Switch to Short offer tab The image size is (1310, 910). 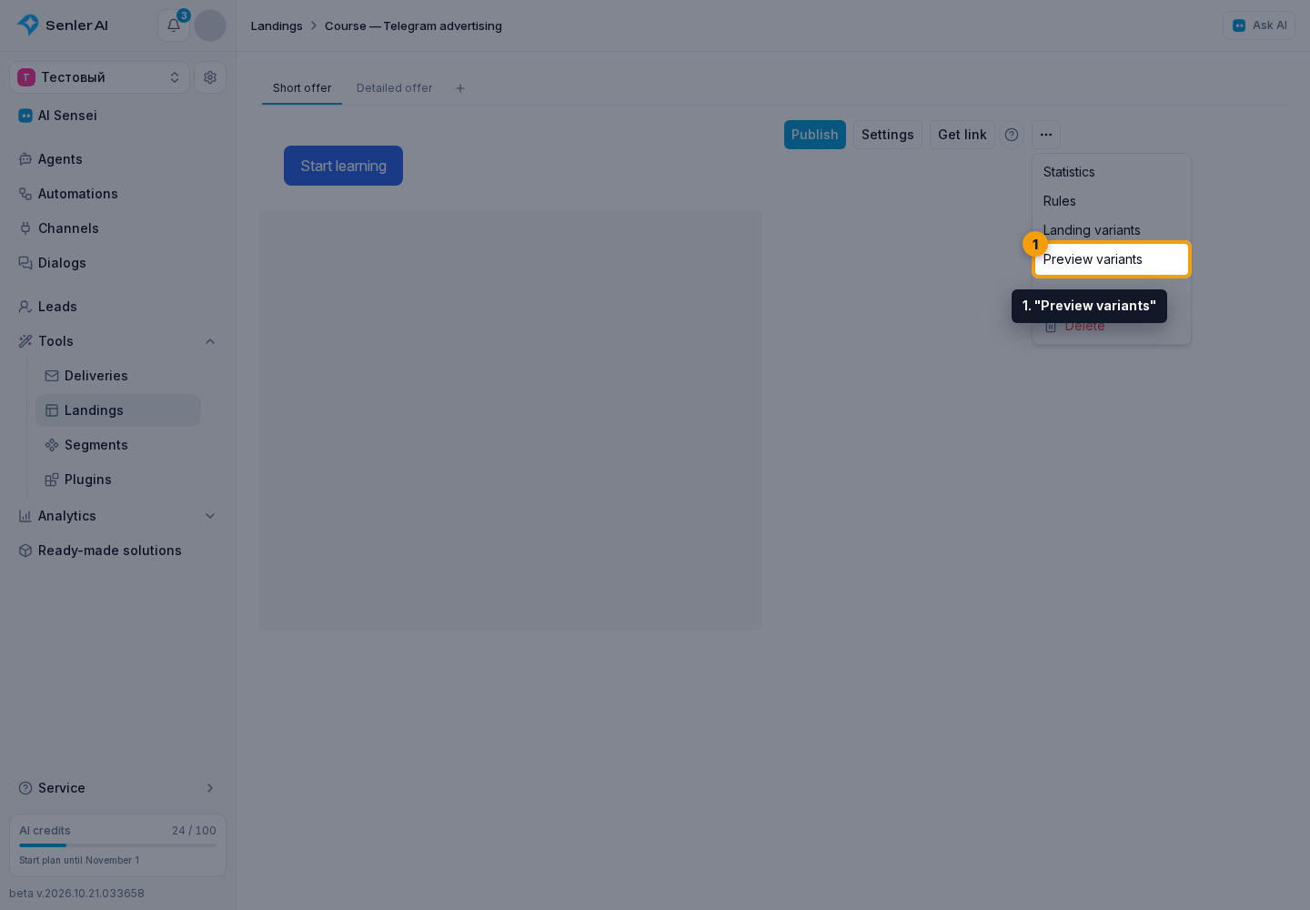tap(302, 88)
